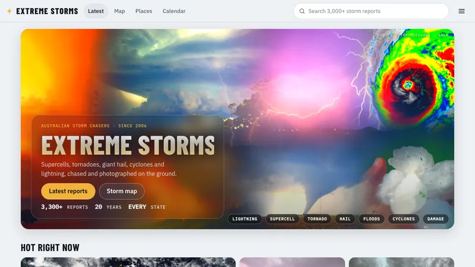The width and height of the screenshot is (475, 267).
Task: Click the photo credits text on the hero image
Action: pos(413,35)
